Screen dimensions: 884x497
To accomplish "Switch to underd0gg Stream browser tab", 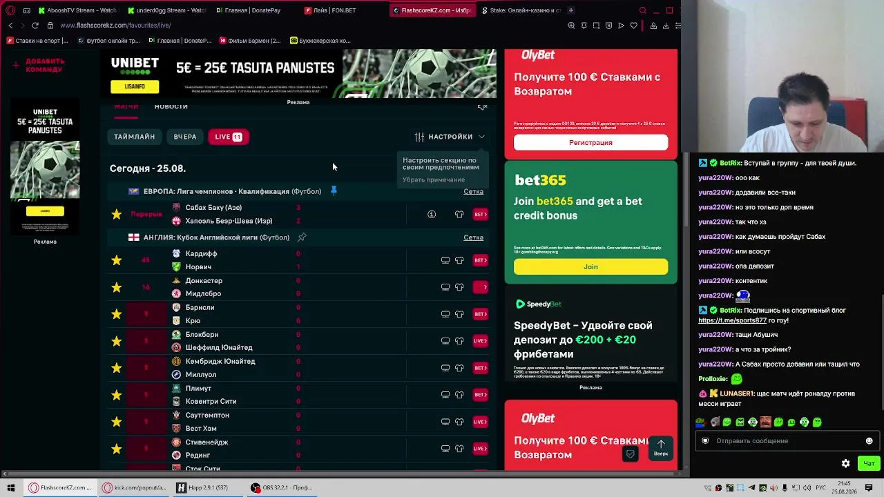I will pyautogui.click(x=168, y=10).
